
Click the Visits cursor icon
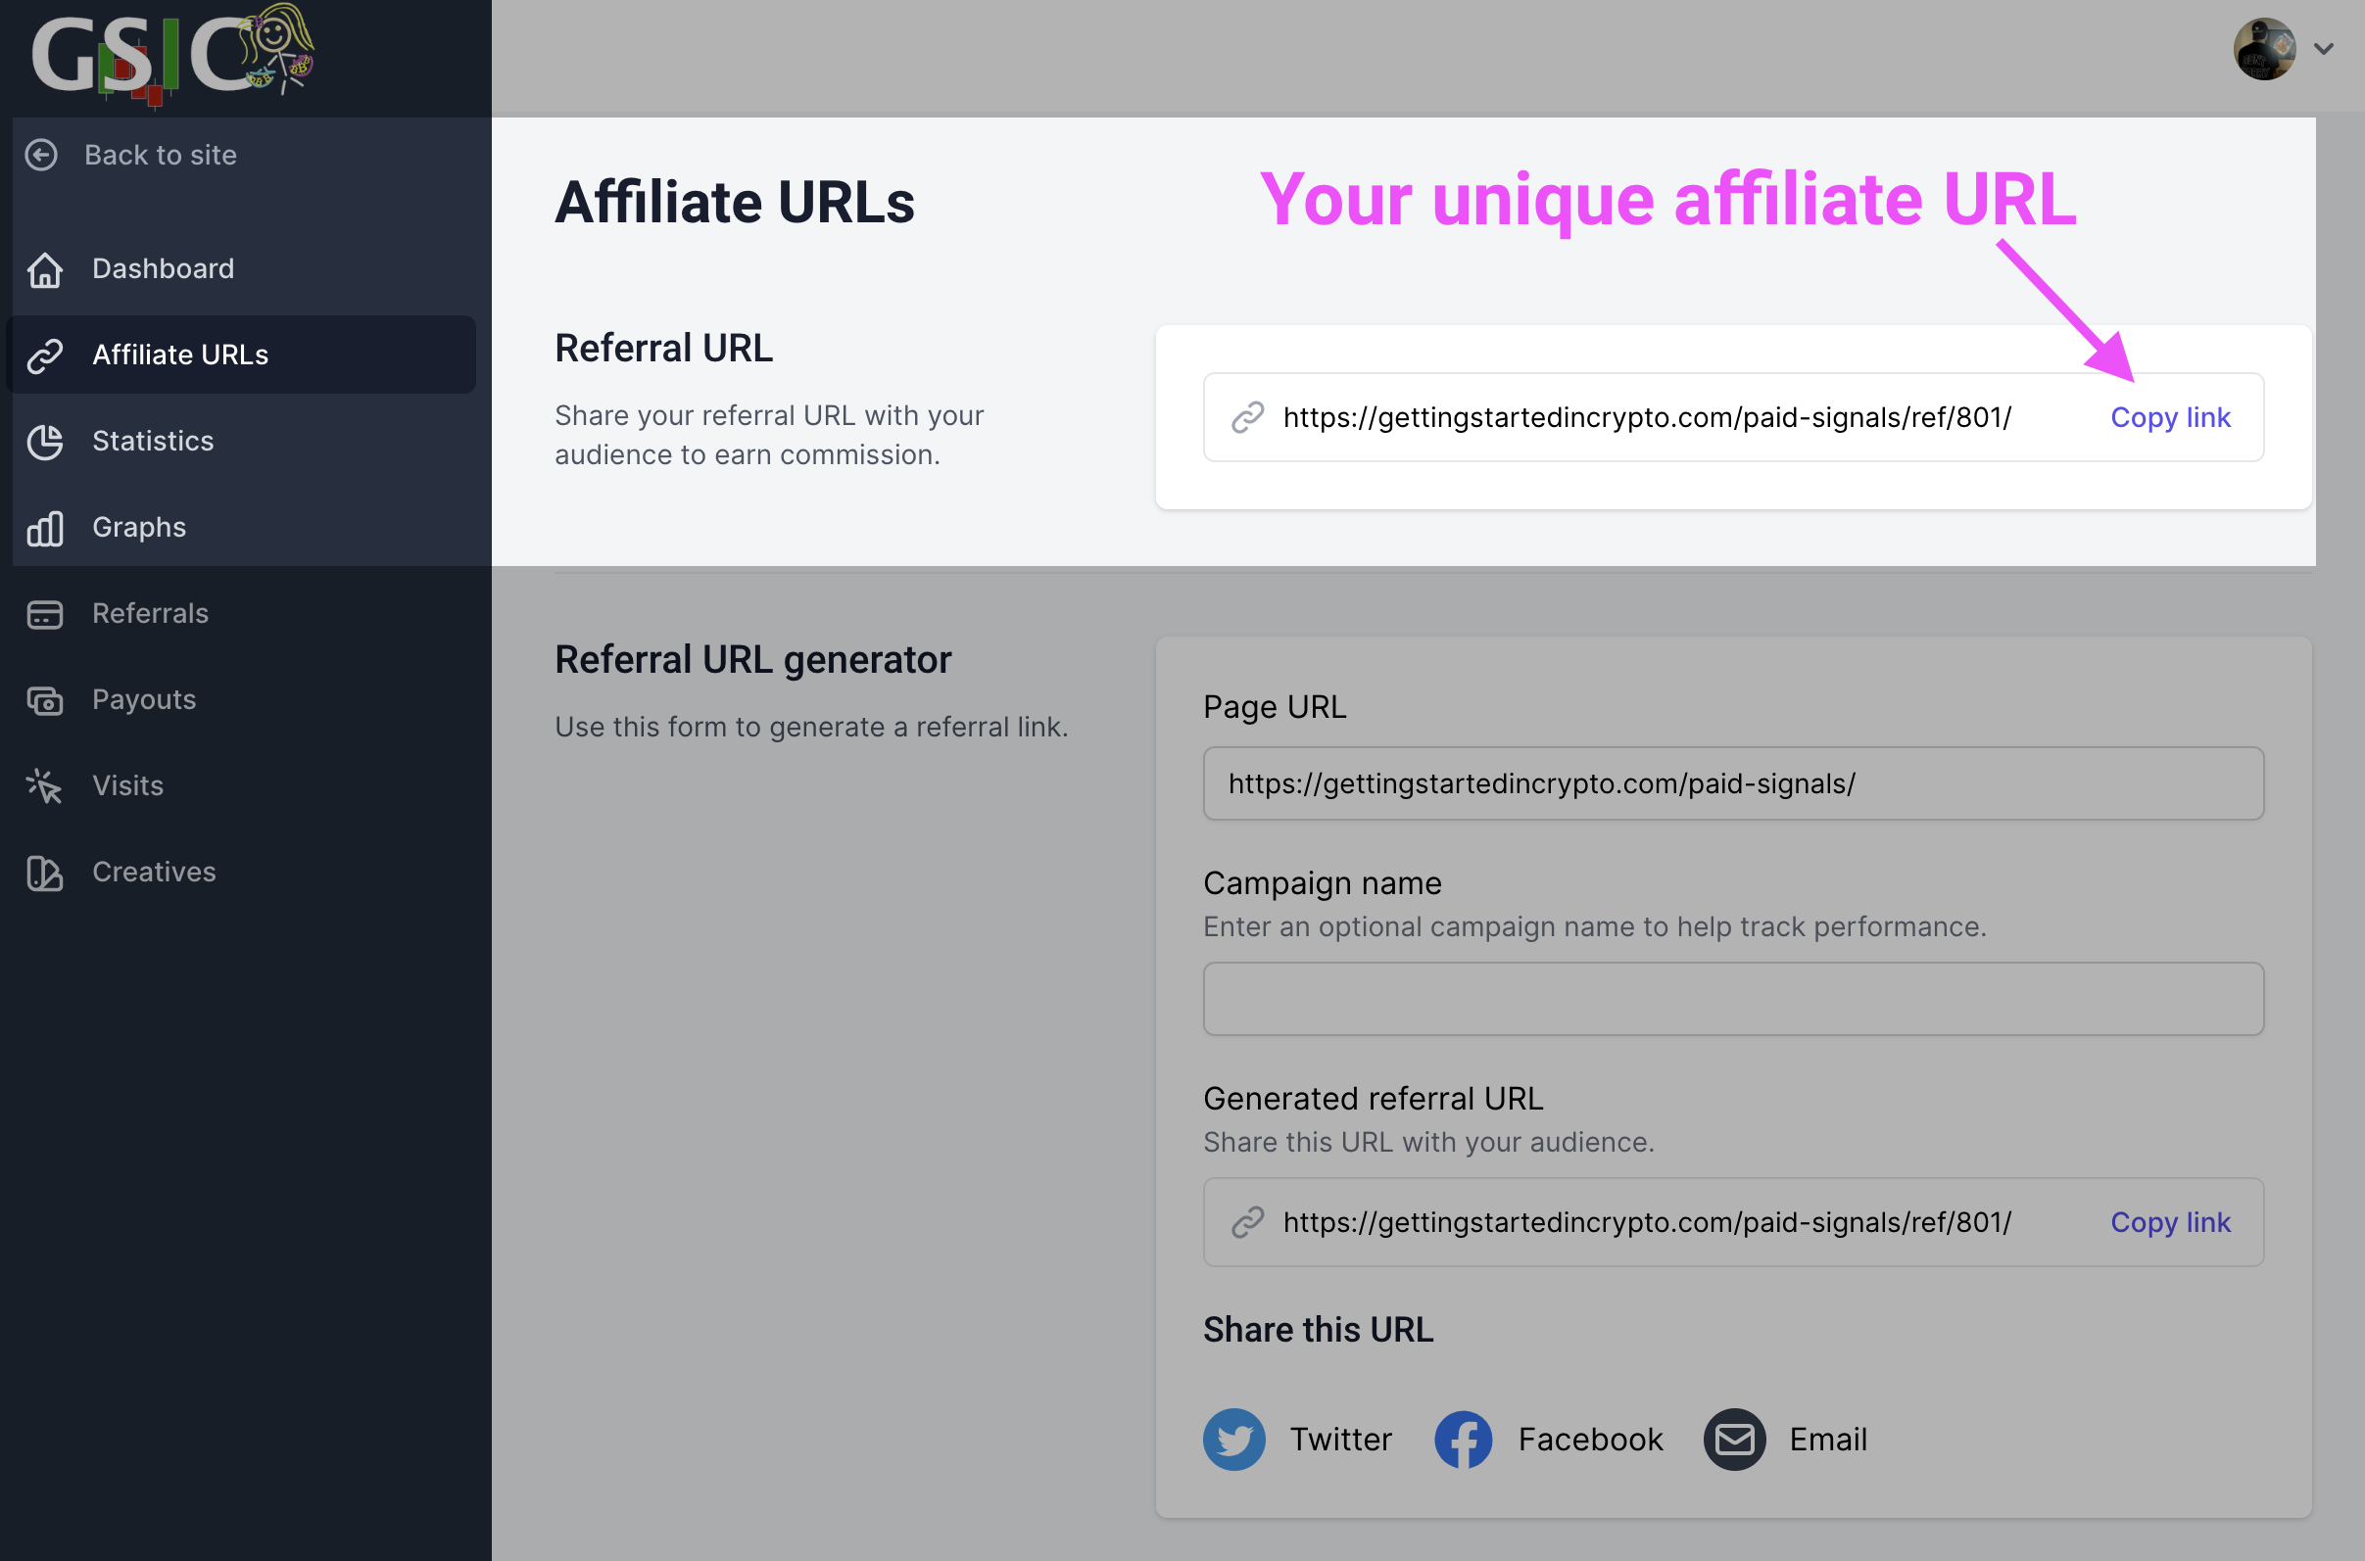(45, 786)
